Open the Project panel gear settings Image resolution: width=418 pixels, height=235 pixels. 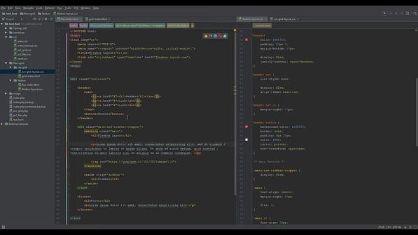tap(46, 19)
